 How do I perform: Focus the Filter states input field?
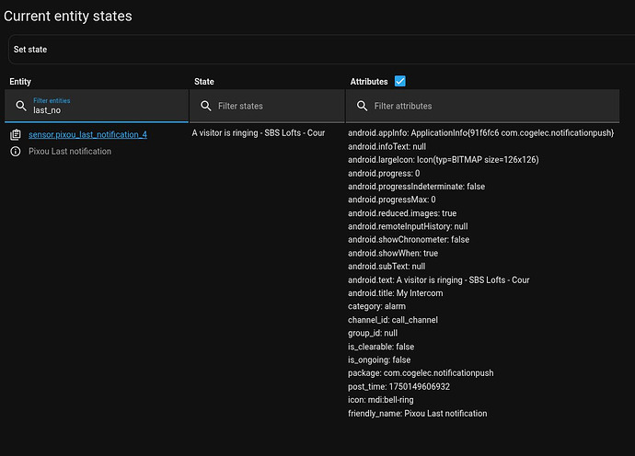coord(267,106)
